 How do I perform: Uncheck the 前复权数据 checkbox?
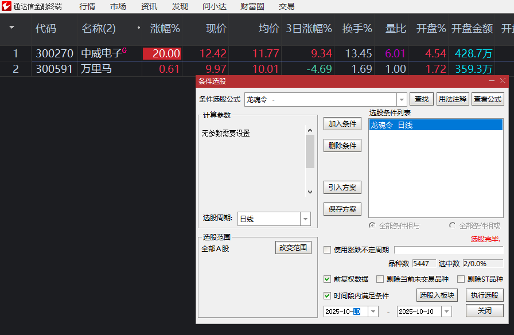tap(328, 279)
